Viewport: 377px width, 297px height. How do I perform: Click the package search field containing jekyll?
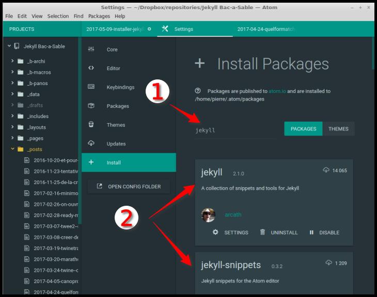tap(235, 130)
